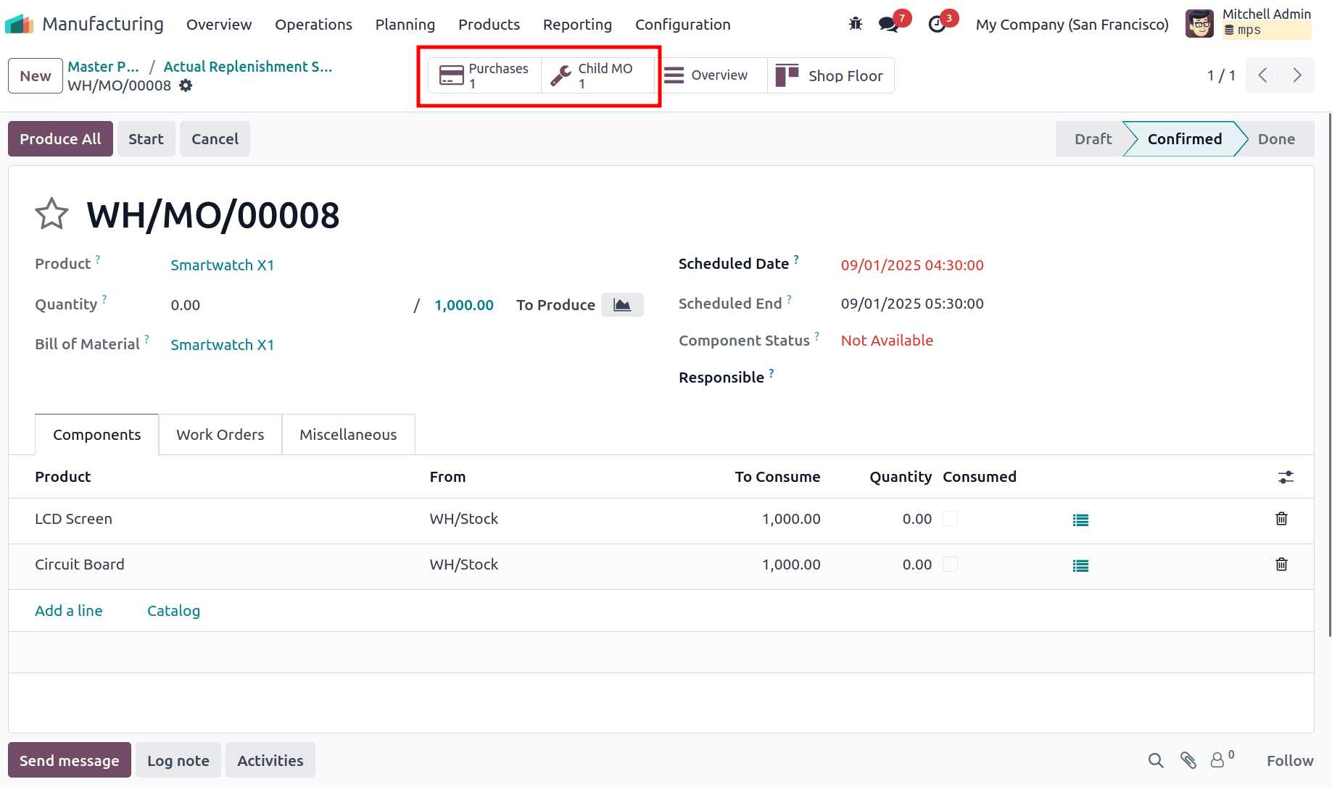The width and height of the screenshot is (1332, 787).
Task: Click Add a line under Components
Action: coord(68,610)
